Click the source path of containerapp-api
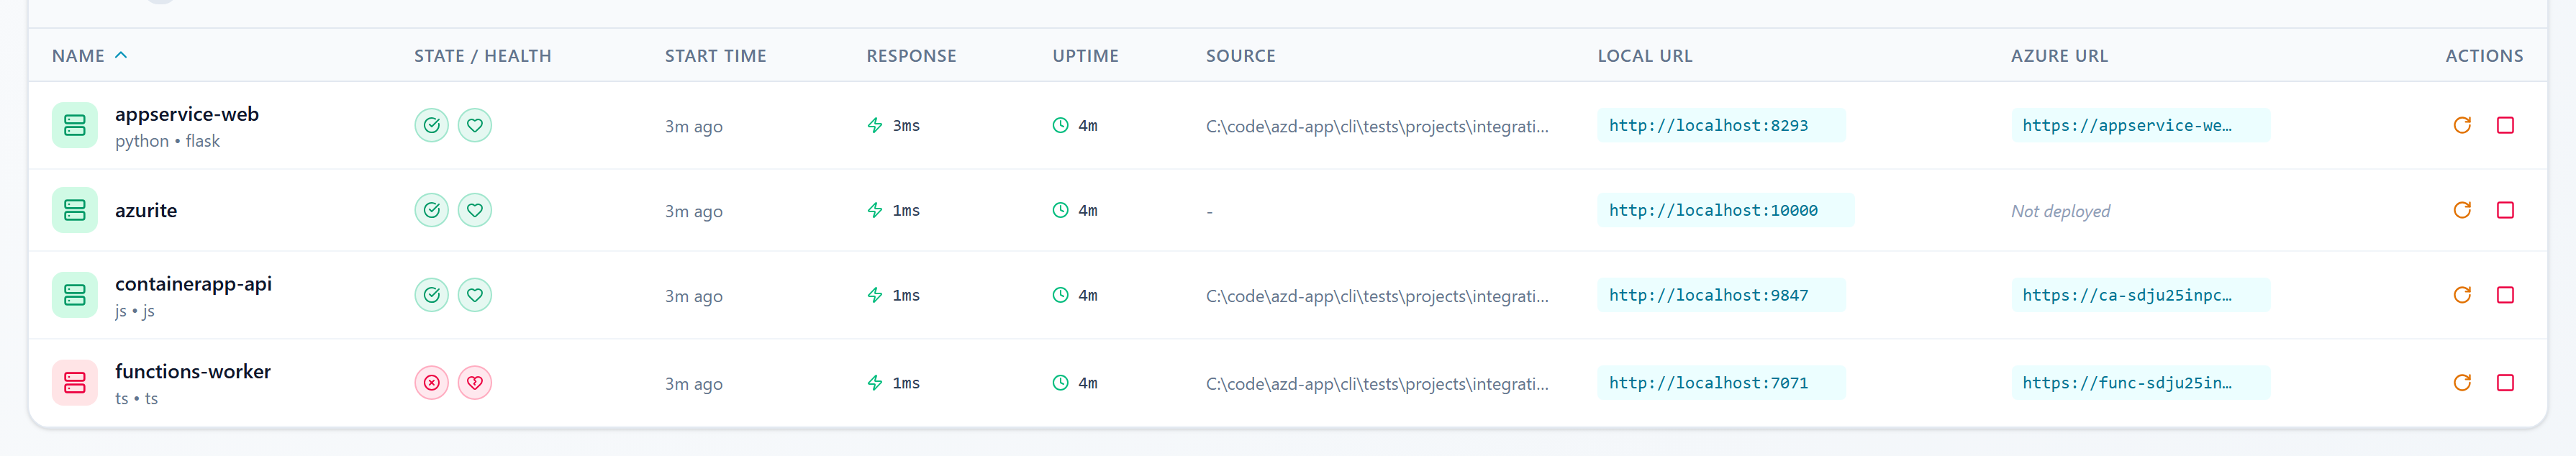The height and width of the screenshot is (456, 2576). tap(1377, 296)
